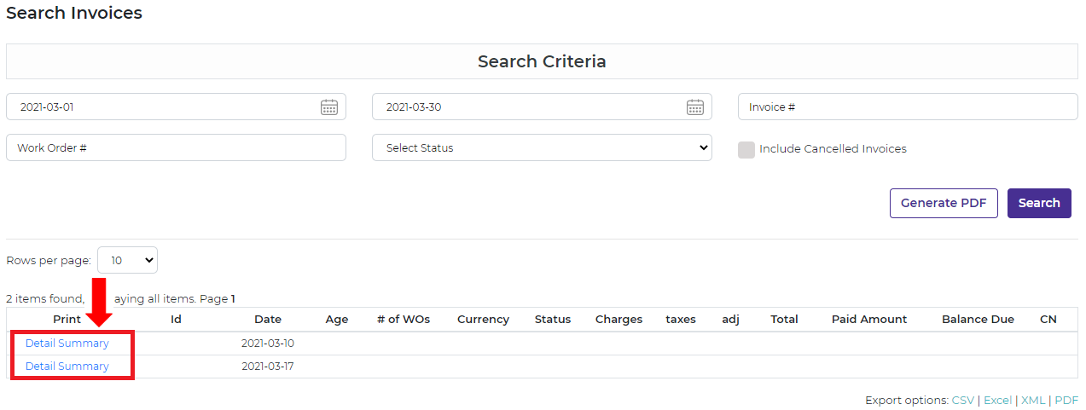The width and height of the screenshot is (1086, 410).
Task: Focus the Invoice # input field
Action: click(x=907, y=107)
